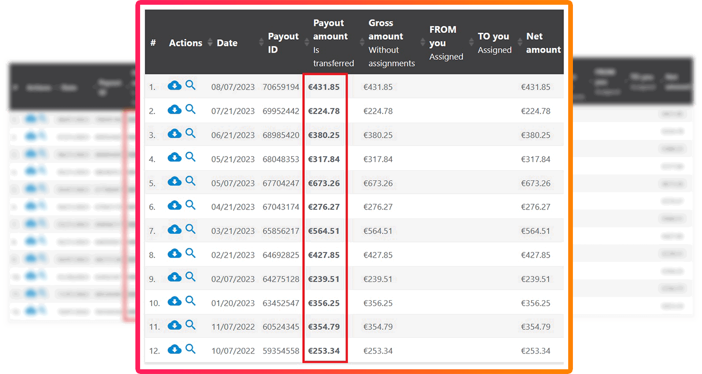Screen dimensions: 702x374
Task: View details of payout 69952442 with magnifier
Action: pyautogui.click(x=190, y=109)
